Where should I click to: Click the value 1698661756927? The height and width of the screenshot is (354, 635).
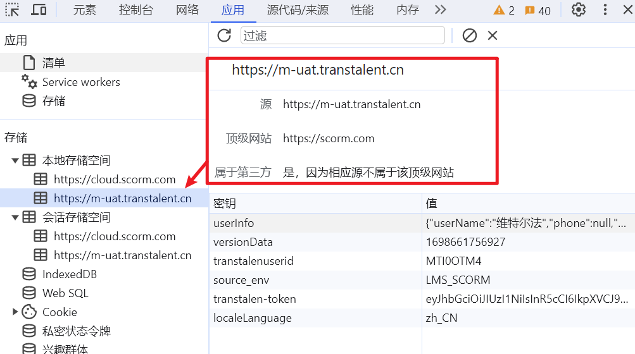click(465, 242)
